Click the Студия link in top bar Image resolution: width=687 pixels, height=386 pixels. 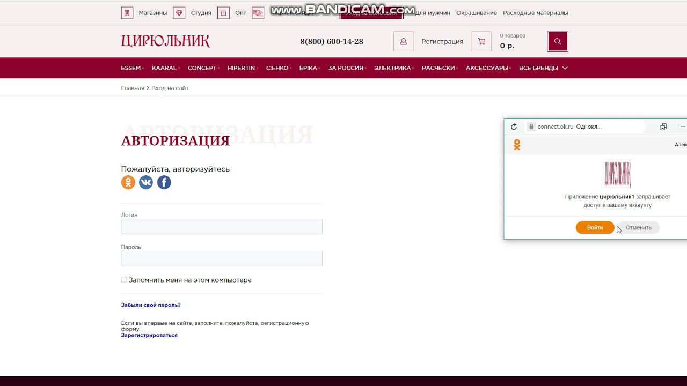tap(201, 13)
